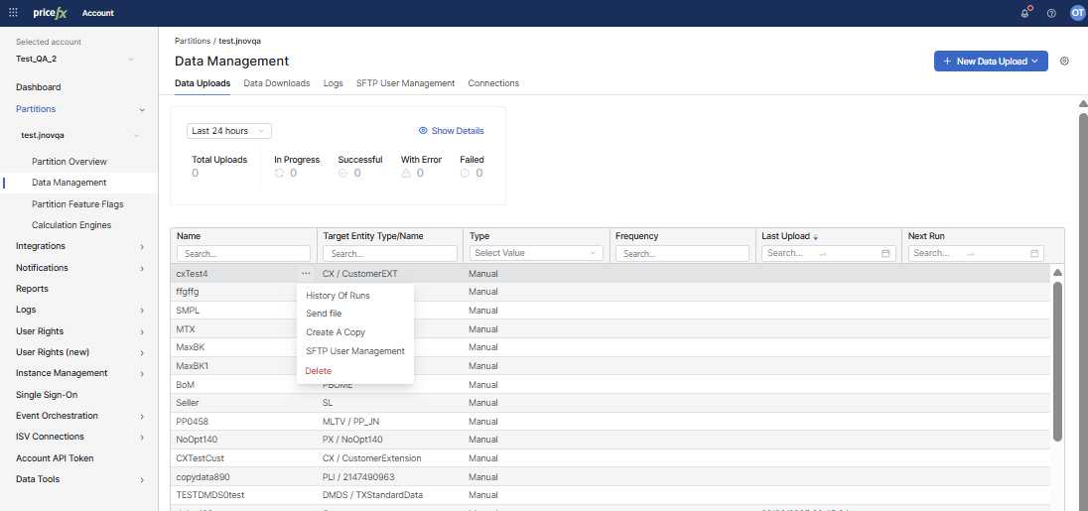Click the New Data Upload button
Screen dimensions: 1088x511
[990, 62]
